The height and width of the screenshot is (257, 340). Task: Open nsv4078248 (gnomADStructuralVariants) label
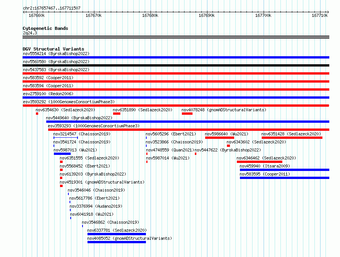(224, 110)
